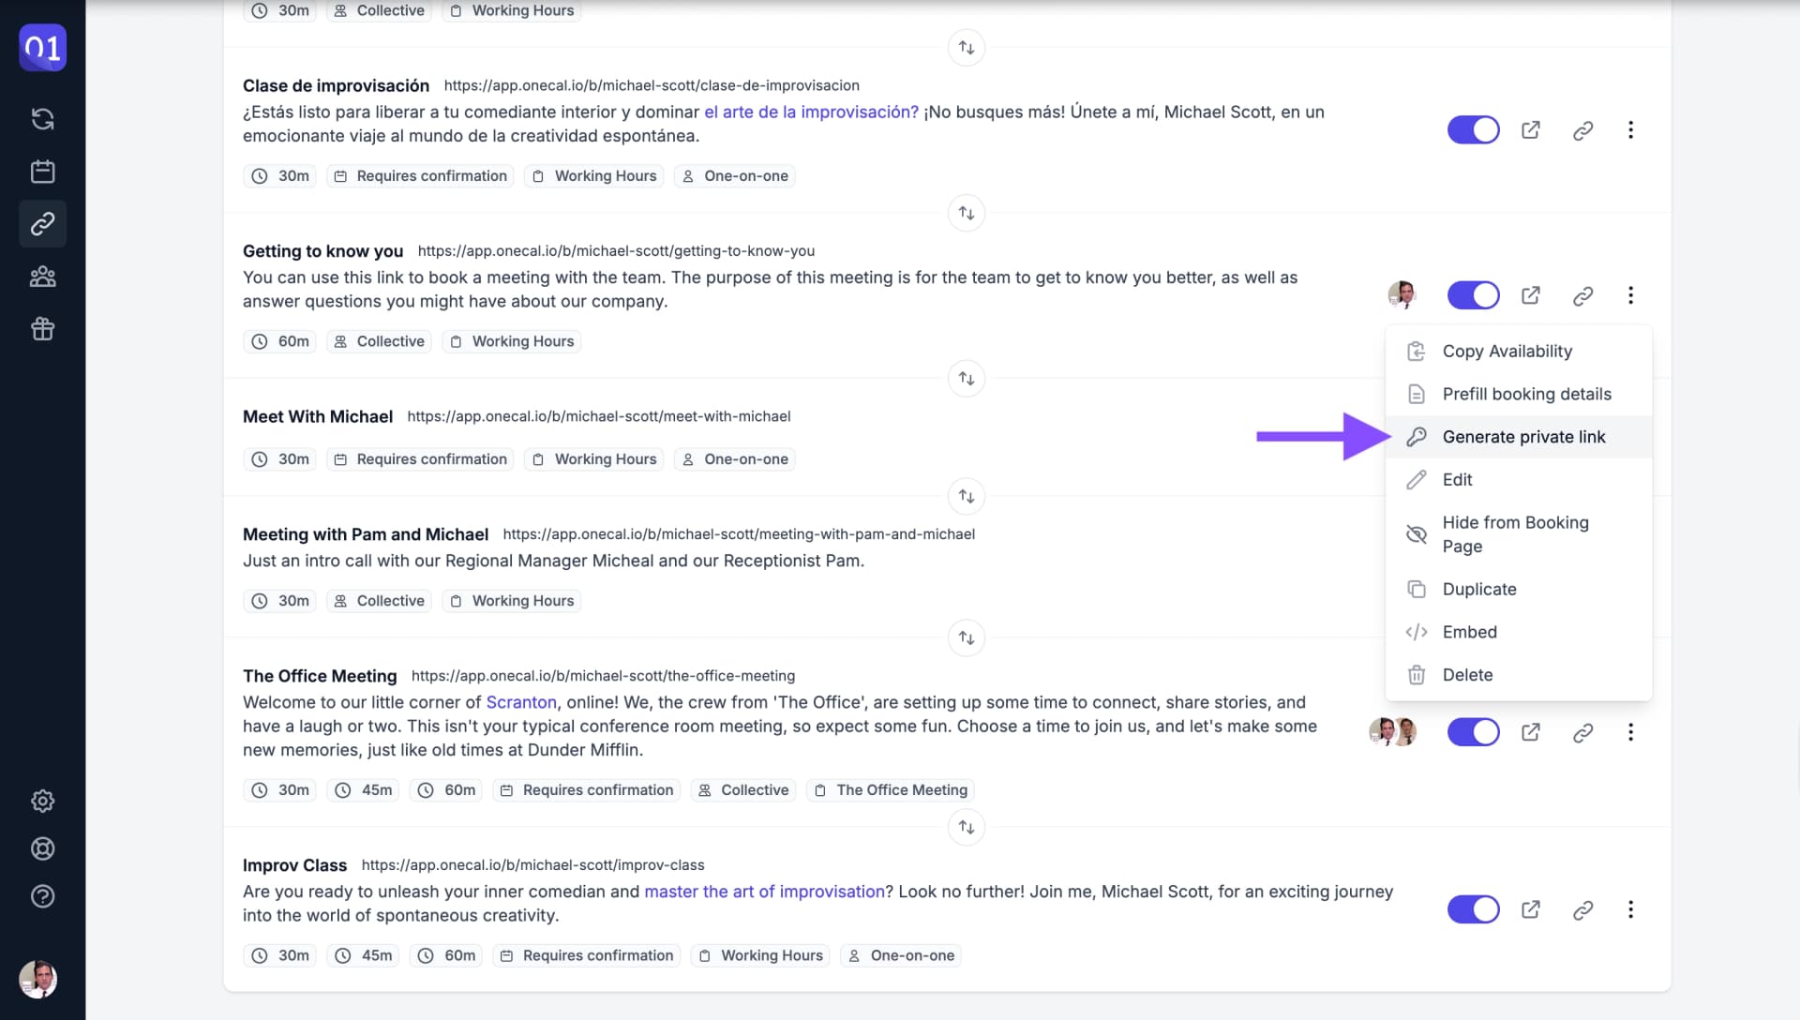Follow the Scranton hyperlink
Viewport: 1800px width, 1020px height.
(x=521, y=702)
